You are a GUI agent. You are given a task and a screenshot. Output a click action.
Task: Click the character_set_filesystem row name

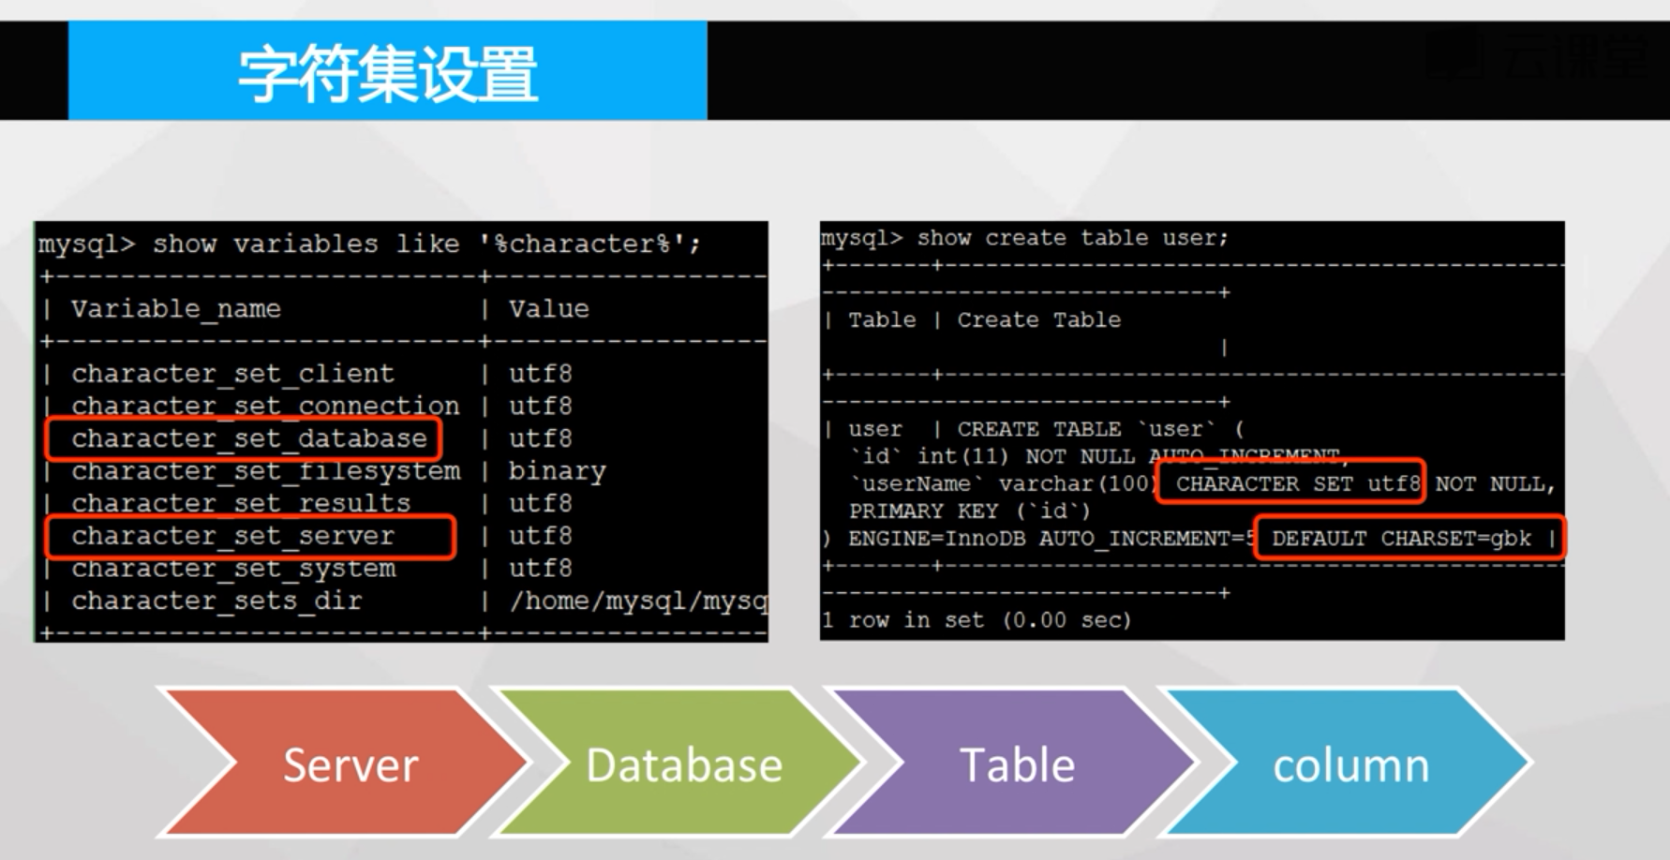tap(266, 471)
